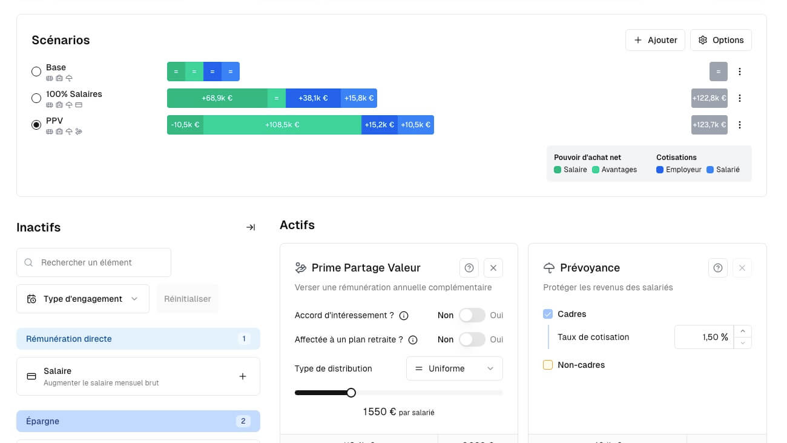Click the hand-sharing icon under the PPV scenario
This screenshot has width=787, height=443.
tap(79, 131)
